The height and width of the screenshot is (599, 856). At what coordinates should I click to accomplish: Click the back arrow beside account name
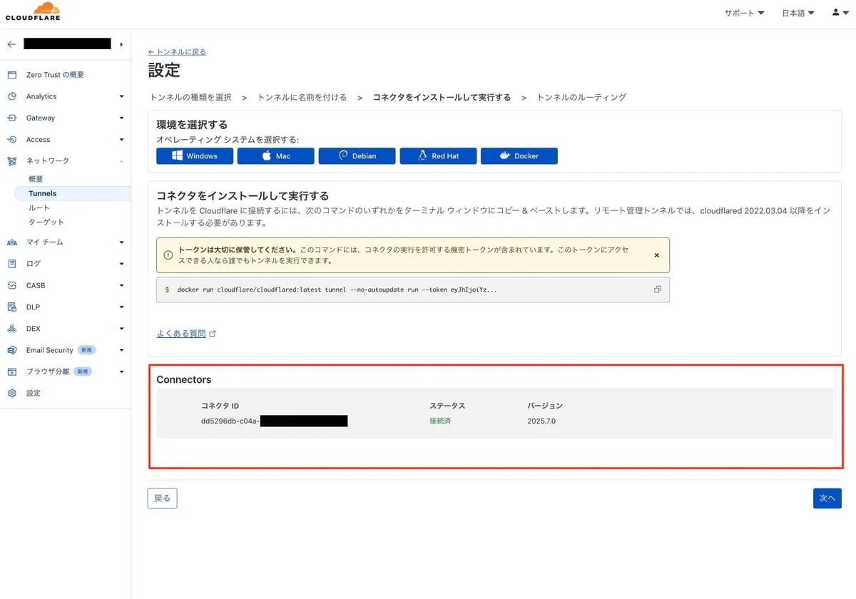(11, 44)
